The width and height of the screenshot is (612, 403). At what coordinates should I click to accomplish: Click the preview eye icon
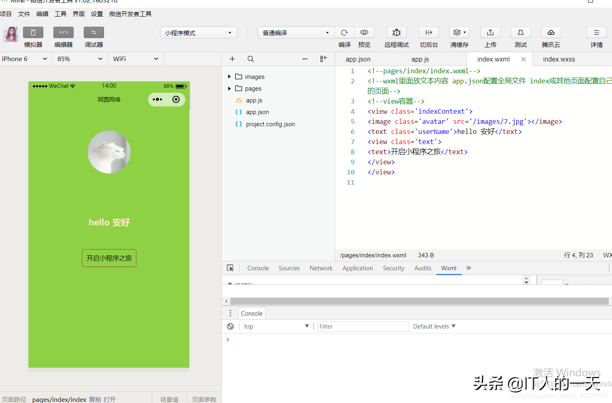(x=364, y=33)
